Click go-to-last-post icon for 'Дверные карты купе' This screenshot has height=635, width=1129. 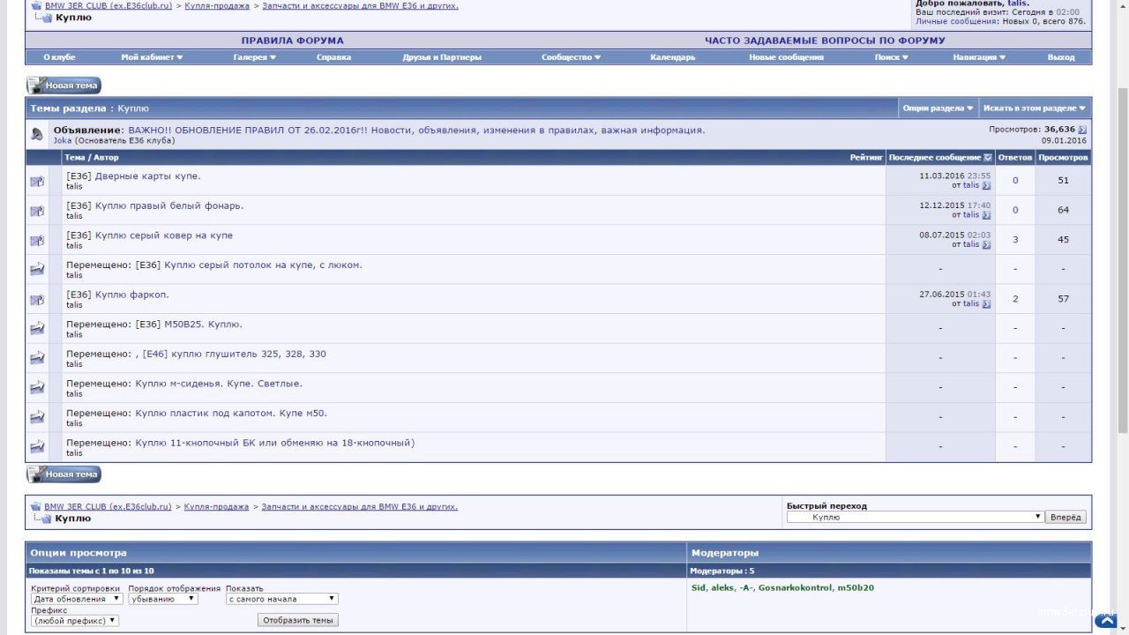pyautogui.click(x=986, y=186)
